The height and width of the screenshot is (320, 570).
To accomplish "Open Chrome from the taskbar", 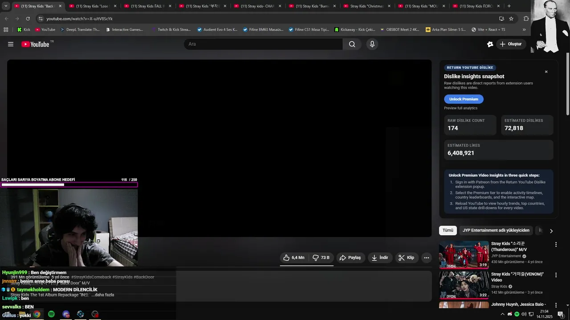I will tap(37, 314).
